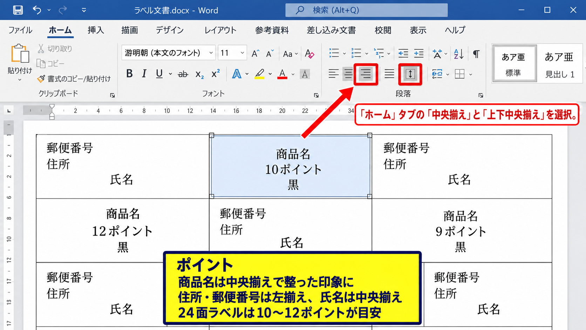Image resolution: width=586 pixels, height=330 pixels.
Task: Open the ファイル tab
Action: click(20, 30)
